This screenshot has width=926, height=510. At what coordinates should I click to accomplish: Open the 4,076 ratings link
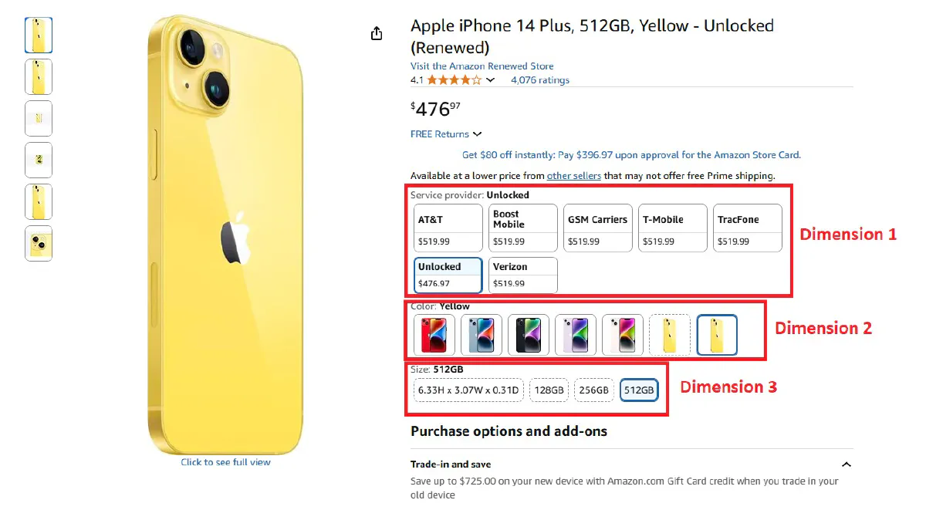pos(539,80)
